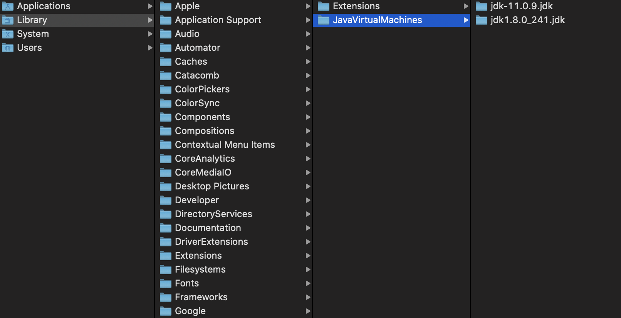Open the Frameworks folder

[x=201, y=297]
